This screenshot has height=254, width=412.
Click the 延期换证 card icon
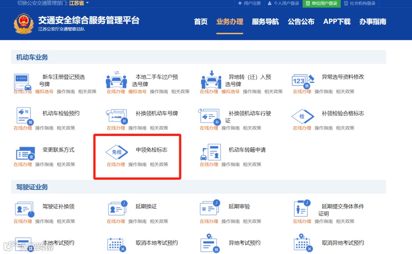click(118, 208)
